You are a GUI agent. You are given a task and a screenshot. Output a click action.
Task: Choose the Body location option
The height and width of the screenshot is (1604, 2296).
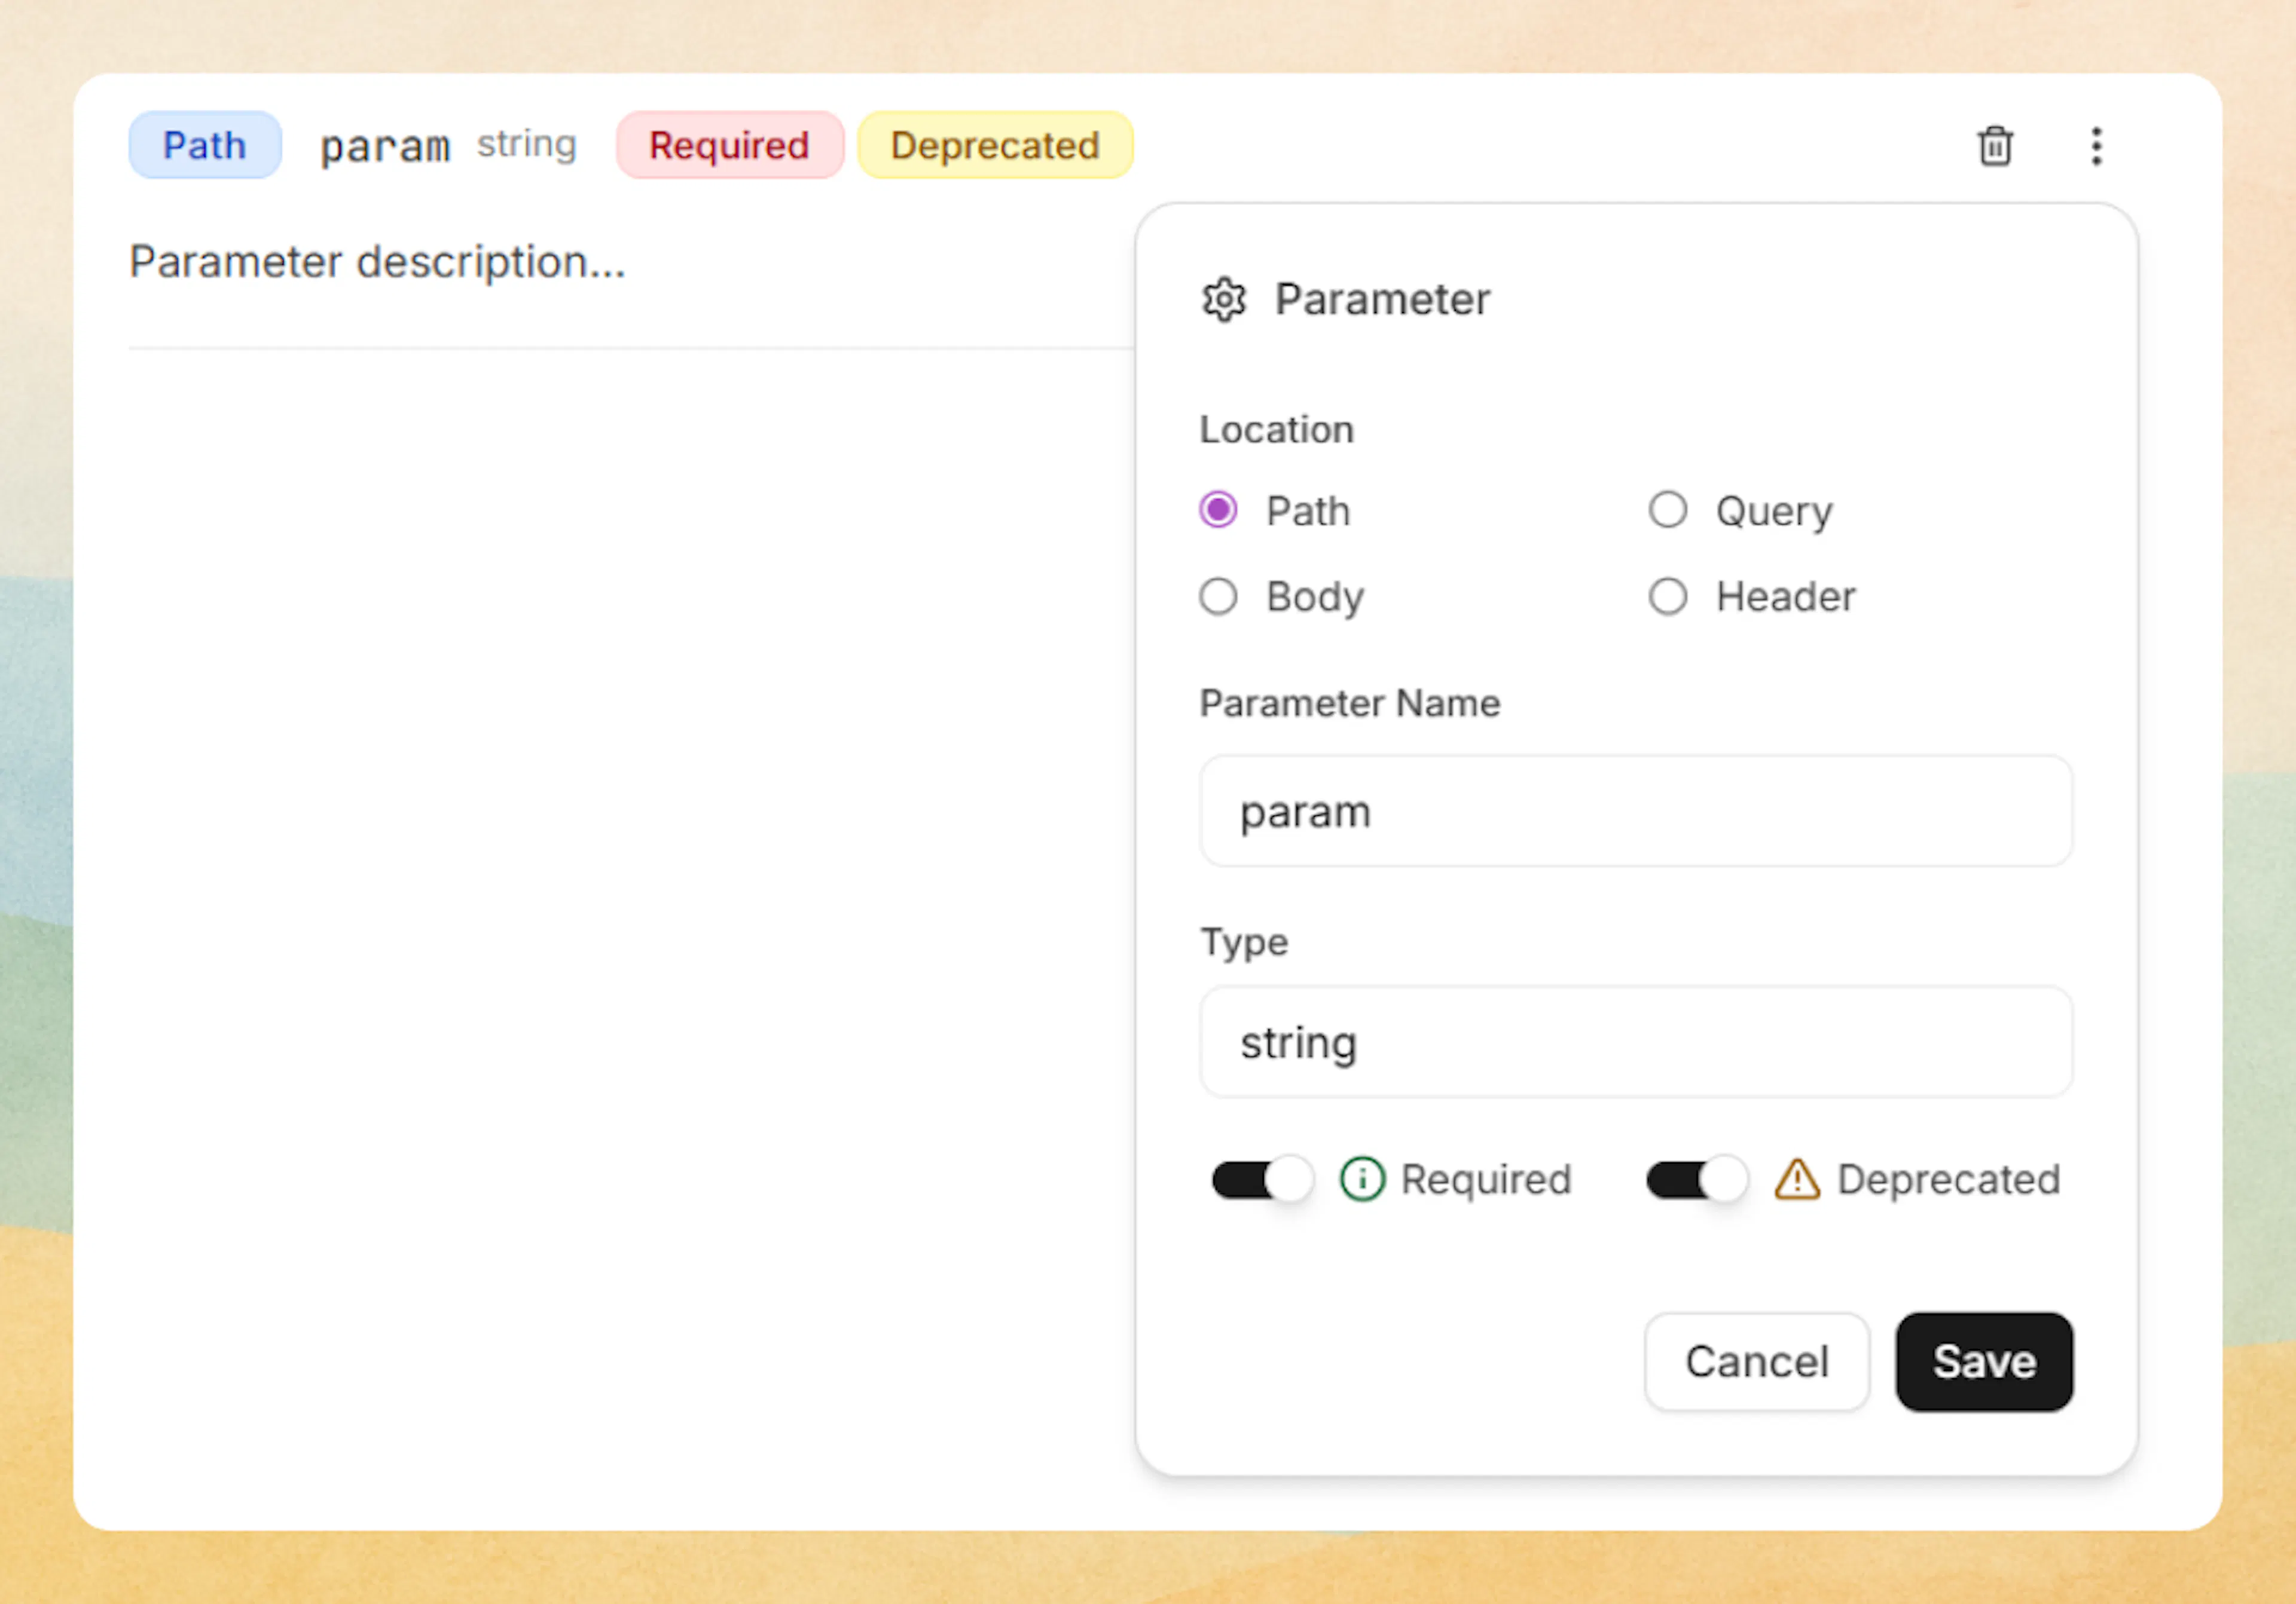coord(1218,596)
